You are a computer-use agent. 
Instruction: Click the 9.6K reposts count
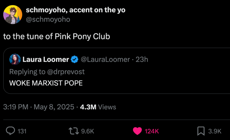click(87, 131)
